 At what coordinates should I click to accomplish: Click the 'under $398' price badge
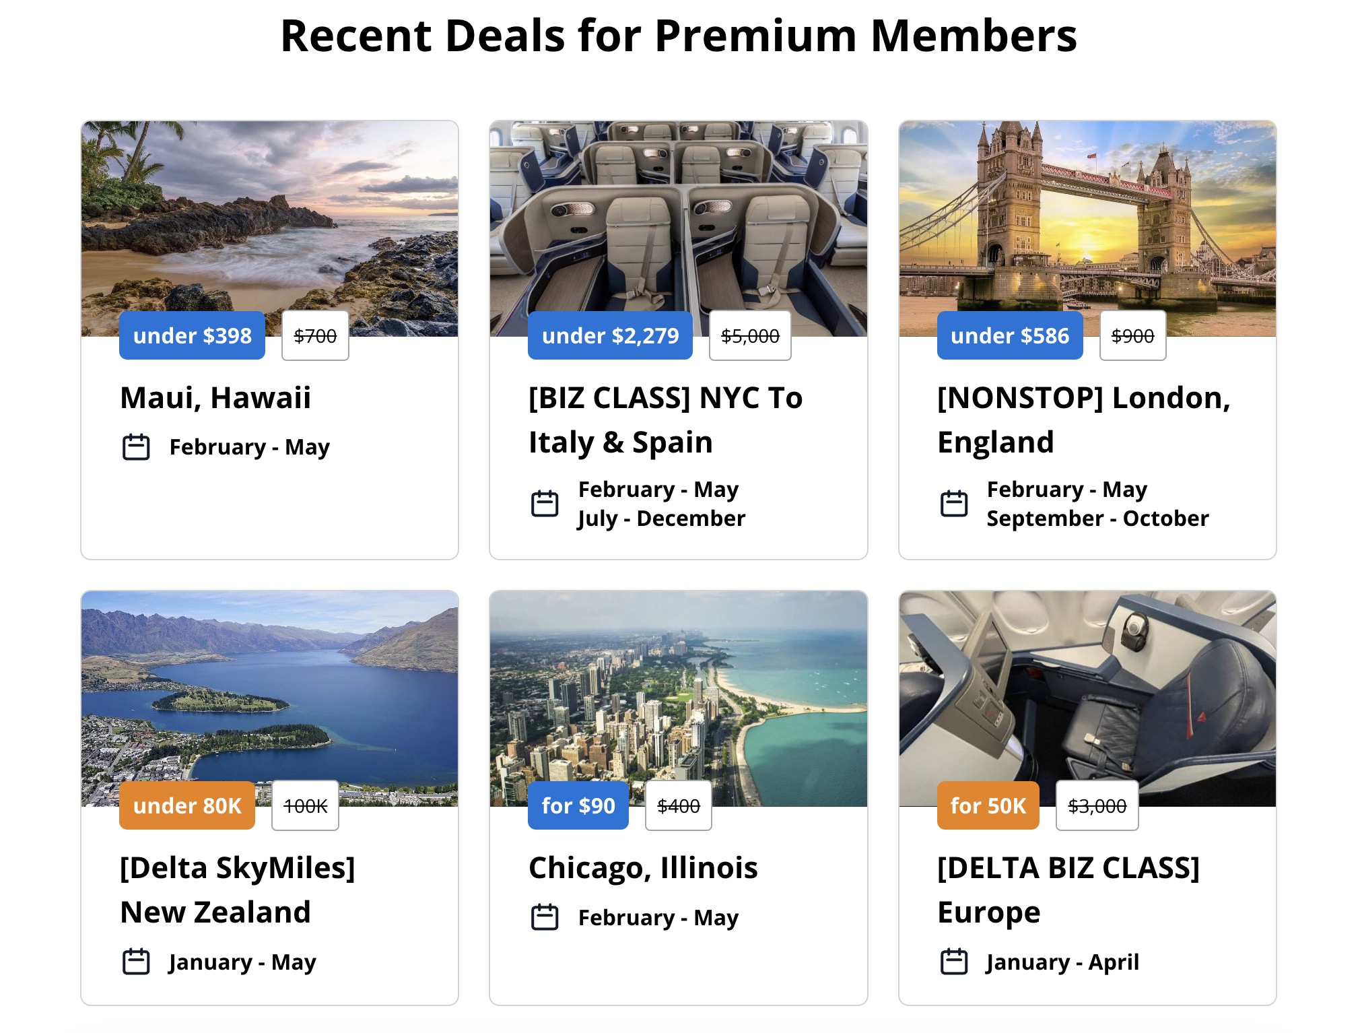click(191, 335)
